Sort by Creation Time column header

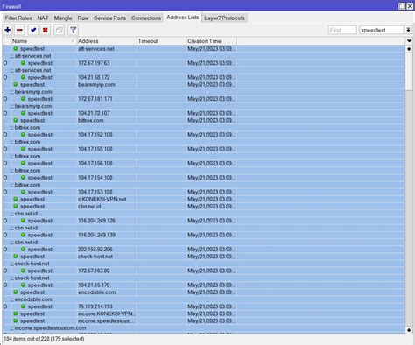[x=212, y=41]
